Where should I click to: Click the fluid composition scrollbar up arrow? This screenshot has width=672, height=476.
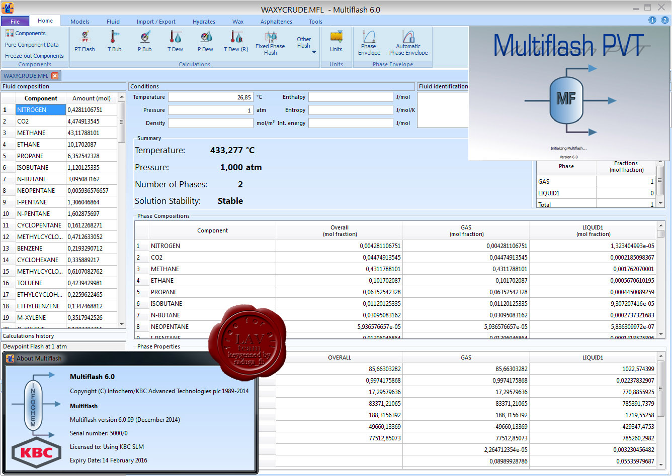point(121,97)
